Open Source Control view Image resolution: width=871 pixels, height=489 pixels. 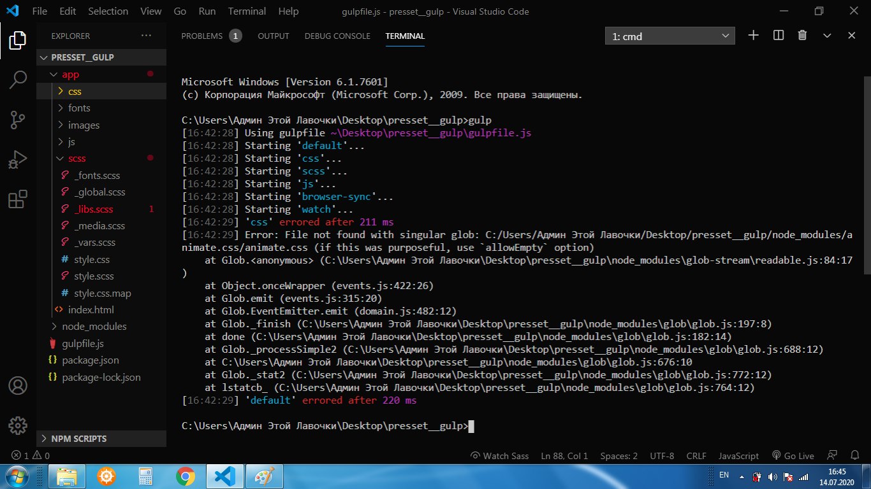(18, 119)
